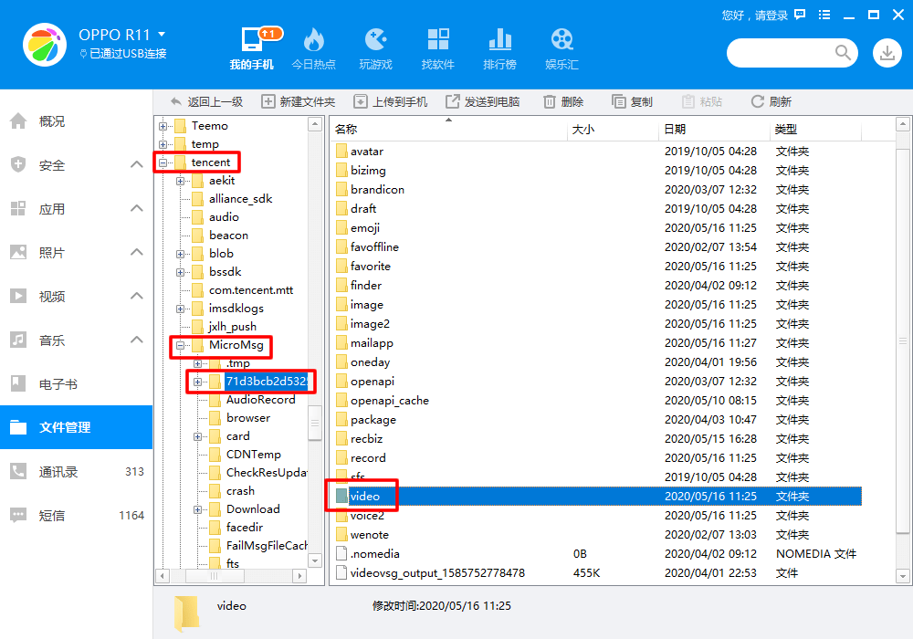Screen dimensions: 913x639
Task: Open the Find Software (找软件) tab
Action: point(438,48)
